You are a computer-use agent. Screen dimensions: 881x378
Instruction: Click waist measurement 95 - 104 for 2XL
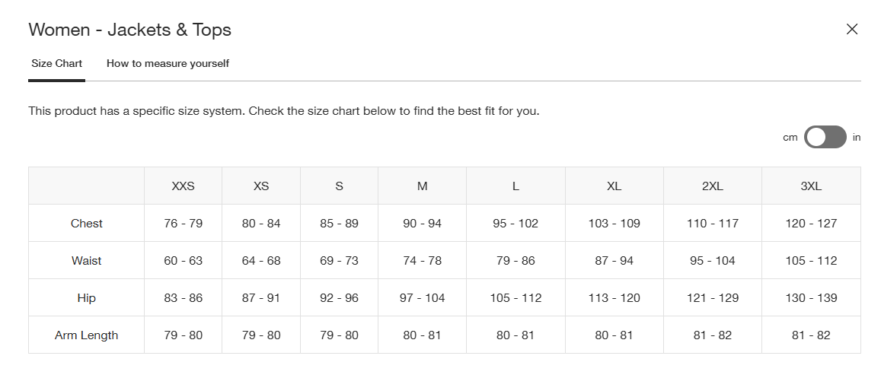coord(713,261)
